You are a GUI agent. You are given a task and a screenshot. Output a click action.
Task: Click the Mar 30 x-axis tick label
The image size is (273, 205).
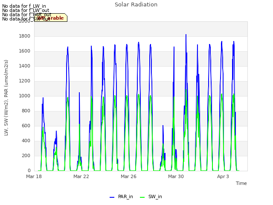(x=176, y=176)
